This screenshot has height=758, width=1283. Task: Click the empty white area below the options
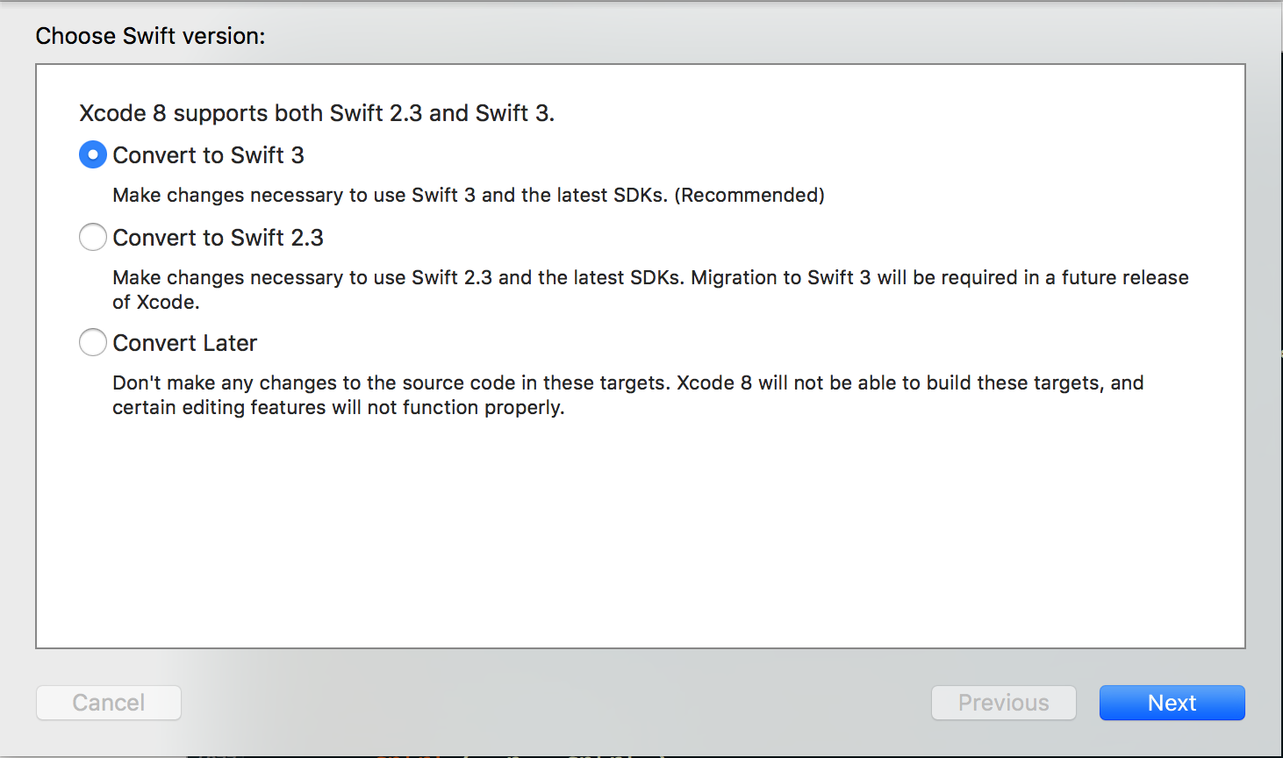641,535
